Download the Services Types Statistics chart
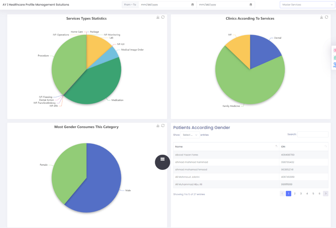This screenshot has height=228, width=336. click(x=158, y=17)
